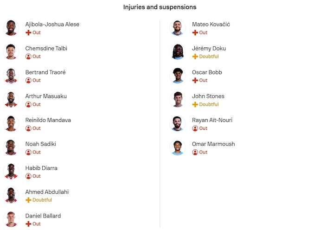Click the yellow doubtful icon under Jérémy Doku
The width and height of the screenshot is (320, 230).
click(x=195, y=57)
